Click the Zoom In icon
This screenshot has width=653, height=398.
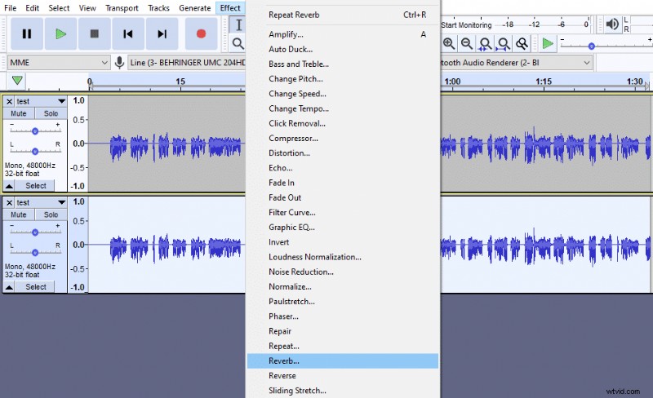pos(448,43)
